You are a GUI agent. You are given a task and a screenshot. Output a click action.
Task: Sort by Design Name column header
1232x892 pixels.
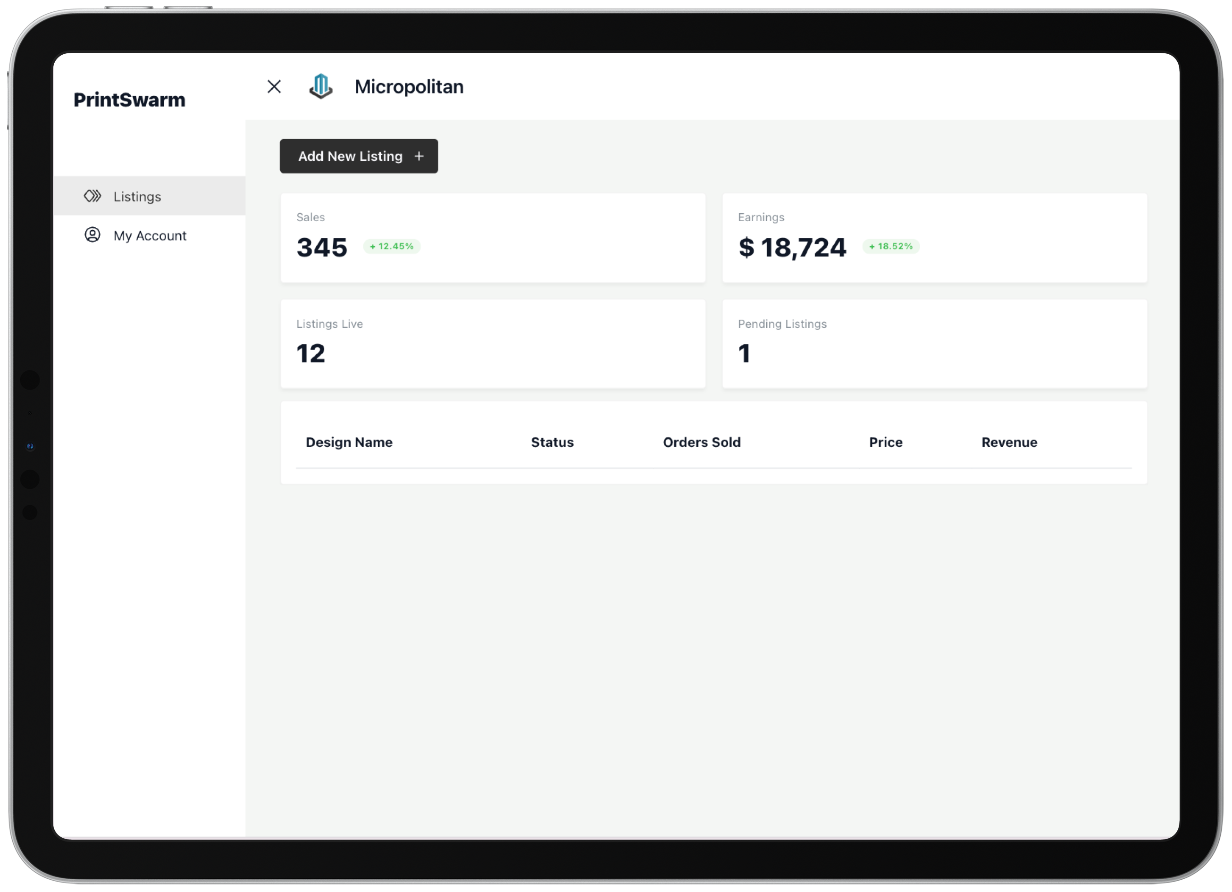click(x=349, y=442)
